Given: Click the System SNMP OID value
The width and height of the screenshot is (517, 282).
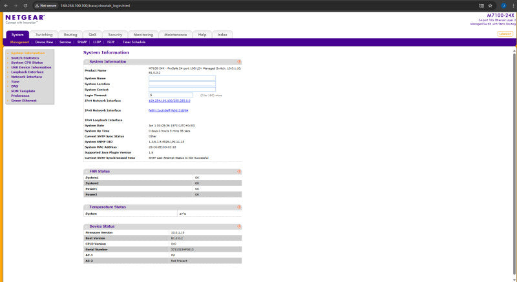Looking at the screenshot, I should [167, 141].
